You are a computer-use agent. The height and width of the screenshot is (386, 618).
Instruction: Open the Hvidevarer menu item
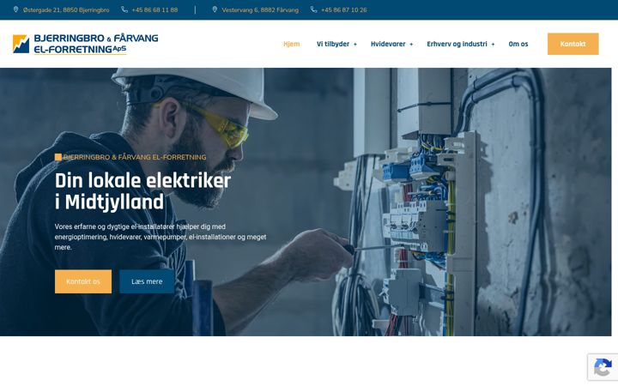388,44
